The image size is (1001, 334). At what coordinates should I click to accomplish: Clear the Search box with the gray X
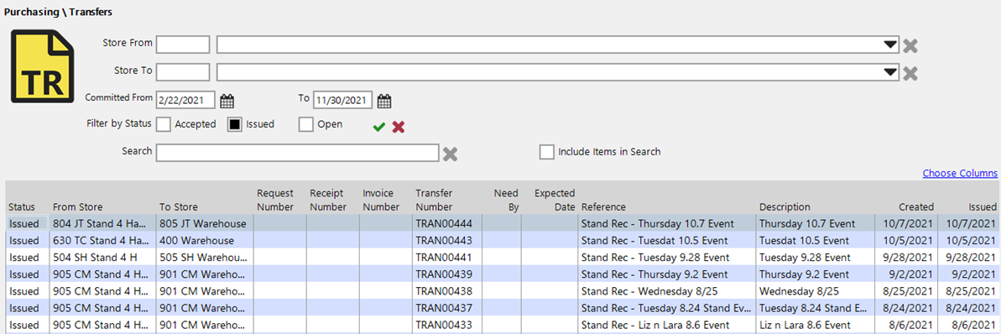[450, 154]
